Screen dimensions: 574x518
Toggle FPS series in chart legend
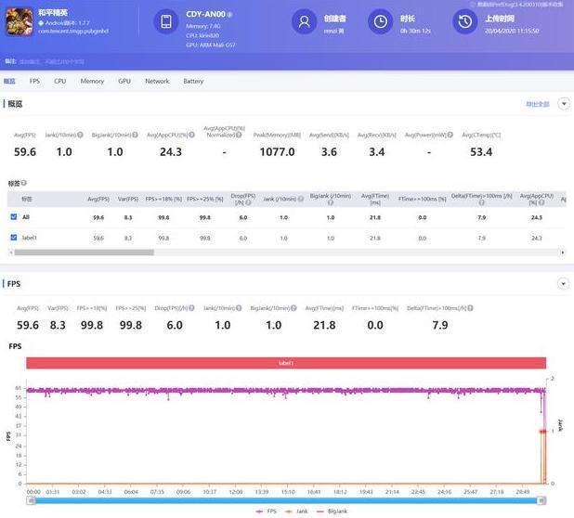[x=267, y=512]
